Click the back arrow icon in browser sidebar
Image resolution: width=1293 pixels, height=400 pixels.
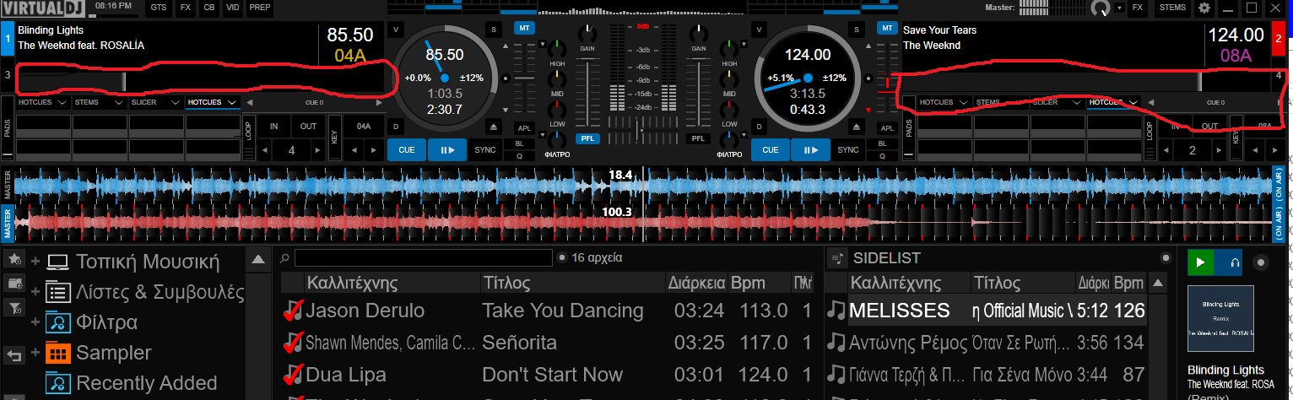coord(14,355)
